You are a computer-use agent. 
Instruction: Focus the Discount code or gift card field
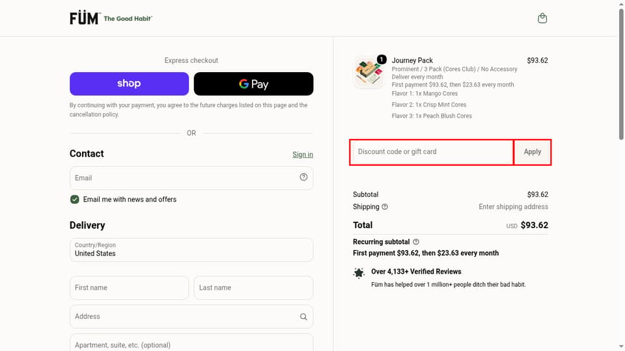[432, 152]
